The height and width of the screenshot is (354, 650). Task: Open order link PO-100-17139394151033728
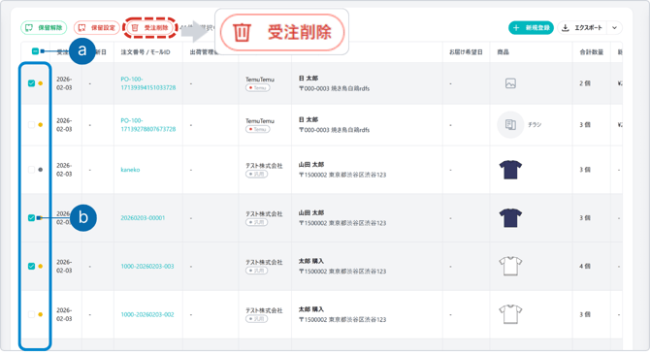point(148,83)
